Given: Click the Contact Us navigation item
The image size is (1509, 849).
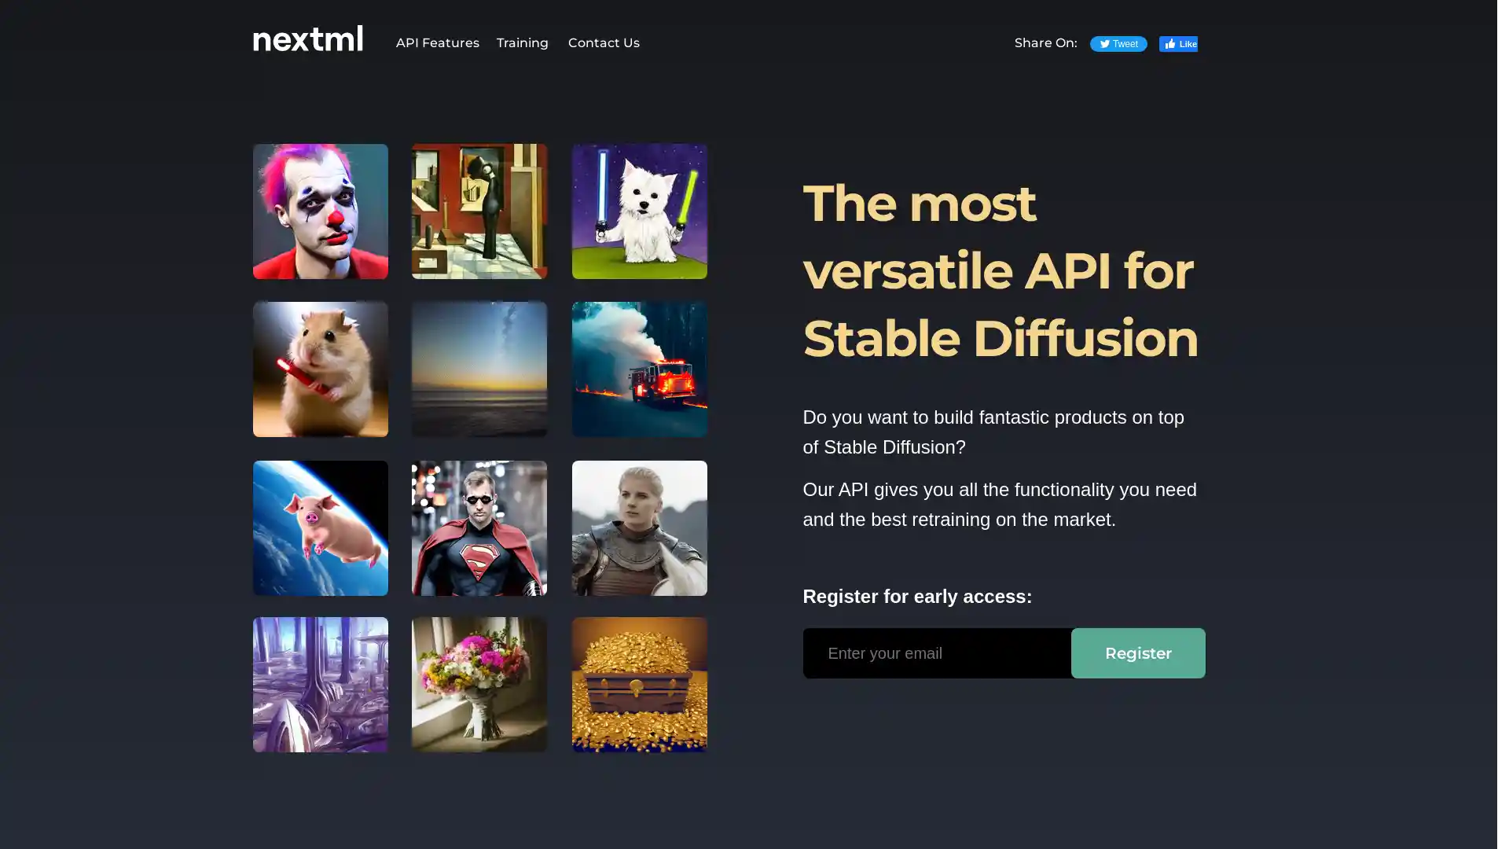Looking at the screenshot, I should click(x=603, y=42).
